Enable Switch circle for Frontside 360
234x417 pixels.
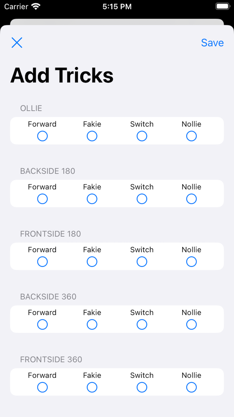pyautogui.click(x=142, y=387)
